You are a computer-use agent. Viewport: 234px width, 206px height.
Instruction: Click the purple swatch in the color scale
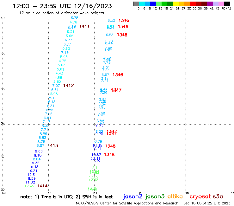pyautogui.click(x=210, y=4)
